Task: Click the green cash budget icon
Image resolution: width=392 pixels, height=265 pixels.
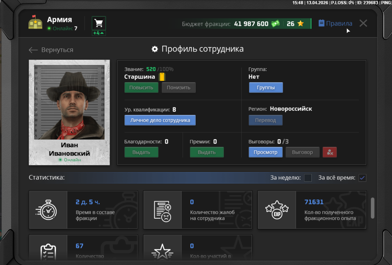Action: (x=275, y=24)
